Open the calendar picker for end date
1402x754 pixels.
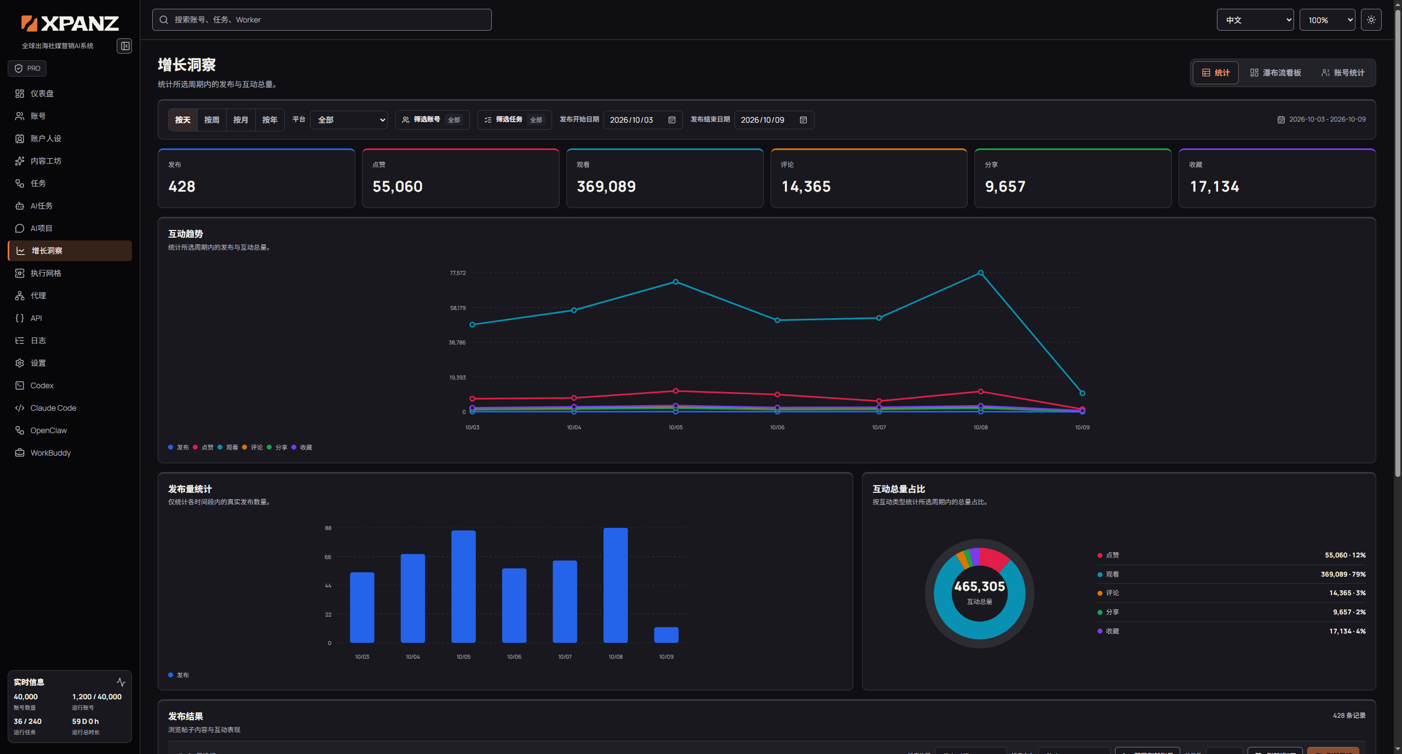pos(803,120)
